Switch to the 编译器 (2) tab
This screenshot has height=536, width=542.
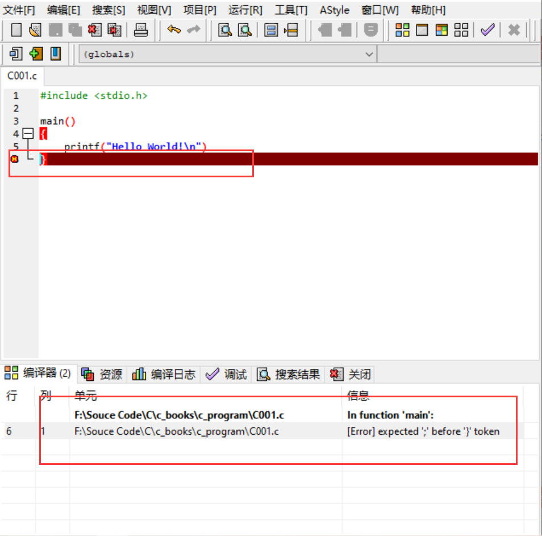tap(37, 373)
